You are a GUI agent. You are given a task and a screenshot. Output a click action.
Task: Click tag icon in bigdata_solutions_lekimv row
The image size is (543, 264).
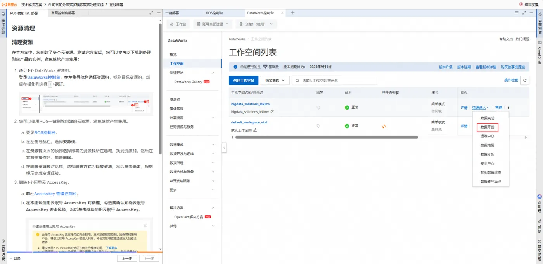tap(318, 108)
